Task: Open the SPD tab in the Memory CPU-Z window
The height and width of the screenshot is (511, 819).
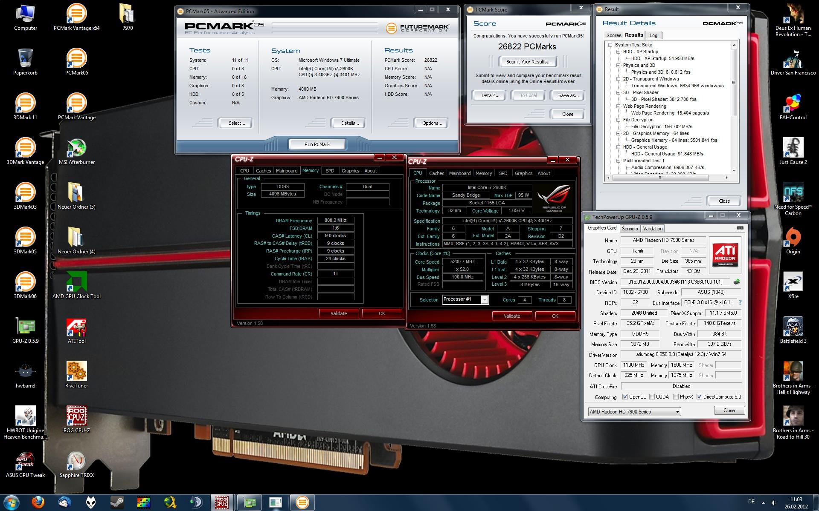Action: click(x=330, y=171)
